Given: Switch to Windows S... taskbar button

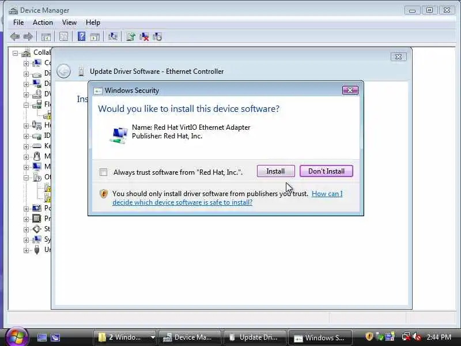Looking at the screenshot, I should tap(320, 337).
